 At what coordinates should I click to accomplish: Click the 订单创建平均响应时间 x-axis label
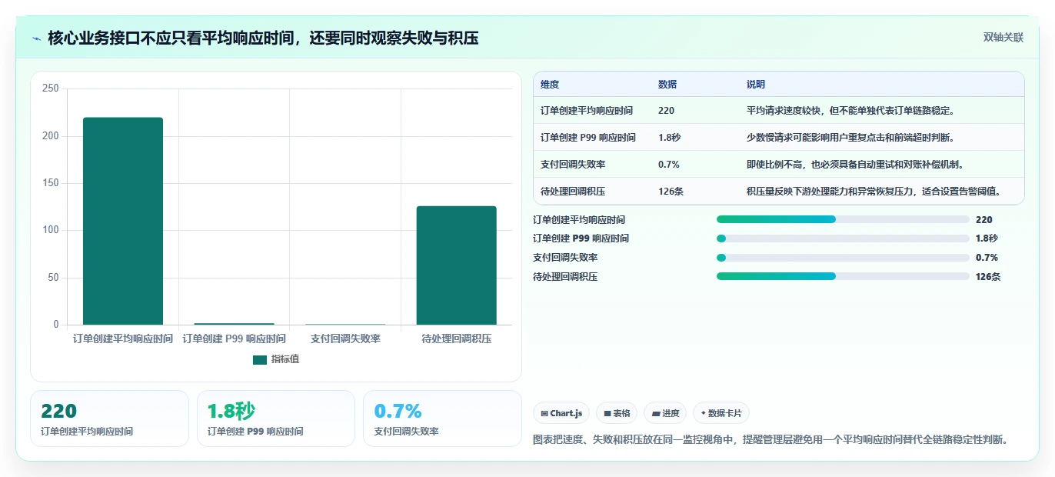[x=123, y=339]
